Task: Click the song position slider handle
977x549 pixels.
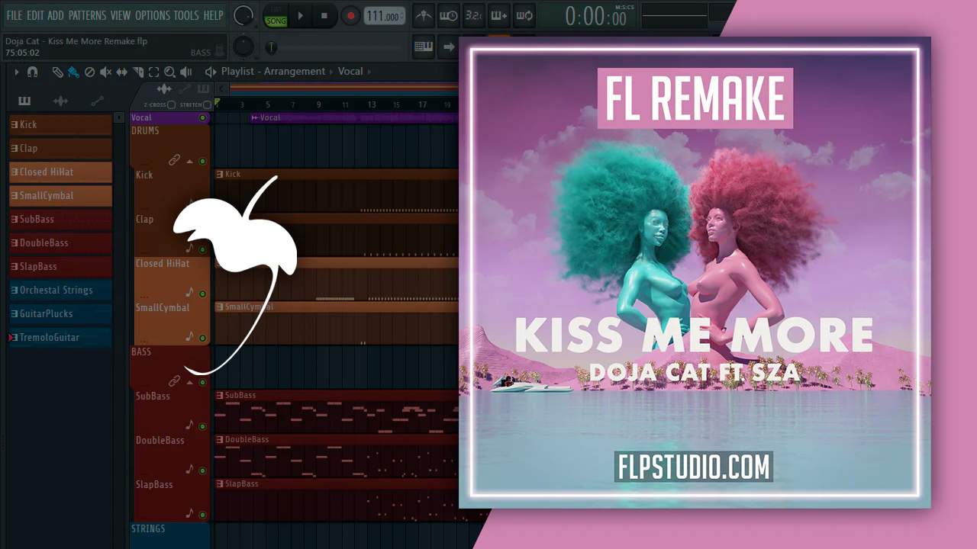Action: click(x=270, y=47)
